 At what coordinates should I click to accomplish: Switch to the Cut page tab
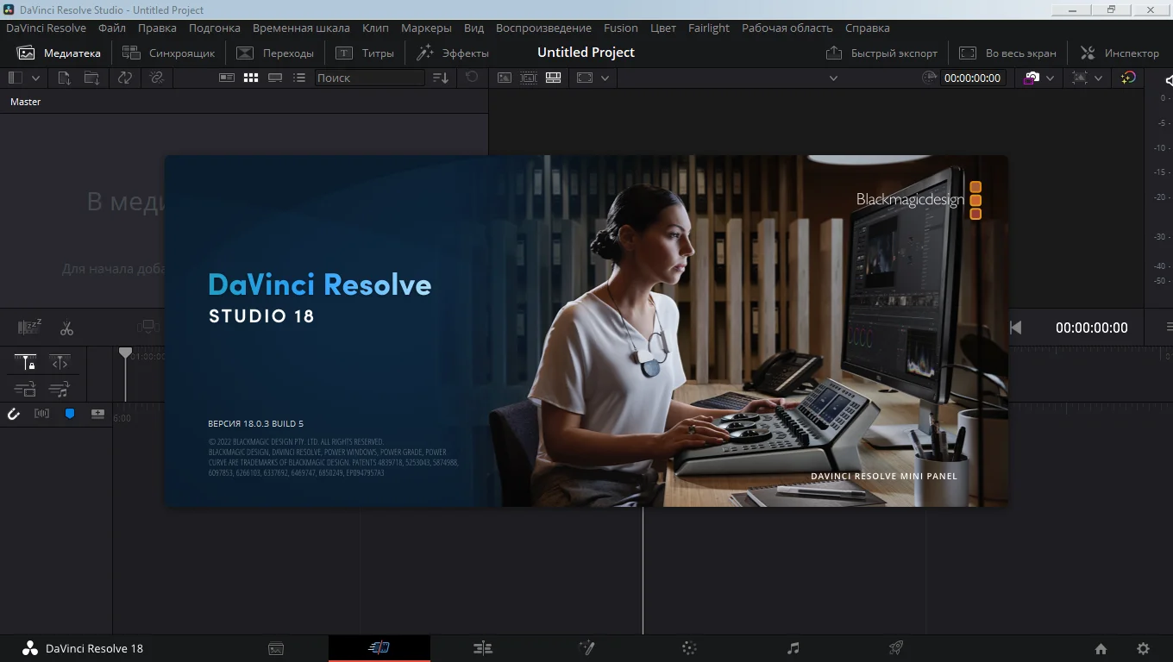pyautogui.click(x=379, y=648)
